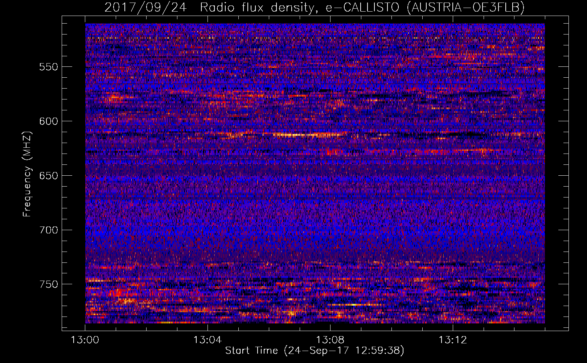This screenshot has height=363, width=587.
Task: Click the '550' frequency tick label
Action: (x=49, y=67)
